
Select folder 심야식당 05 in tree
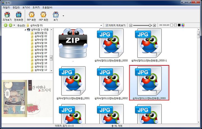41,46
